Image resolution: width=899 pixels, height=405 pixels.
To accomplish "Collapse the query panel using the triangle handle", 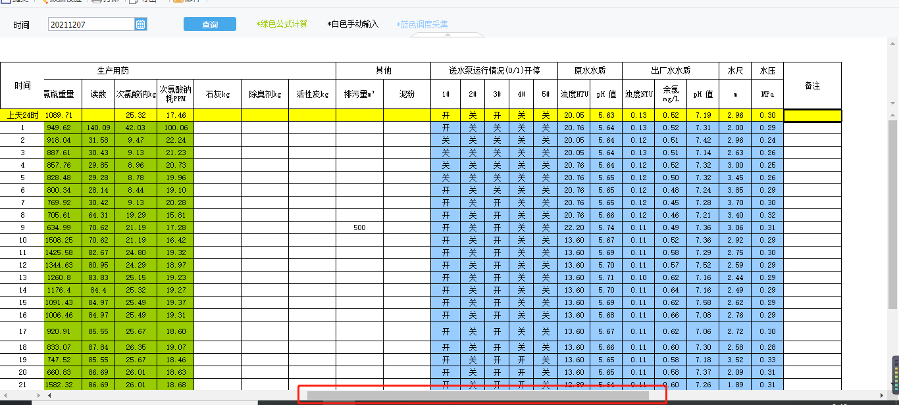I will pyautogui.click(x=448, y=34).
